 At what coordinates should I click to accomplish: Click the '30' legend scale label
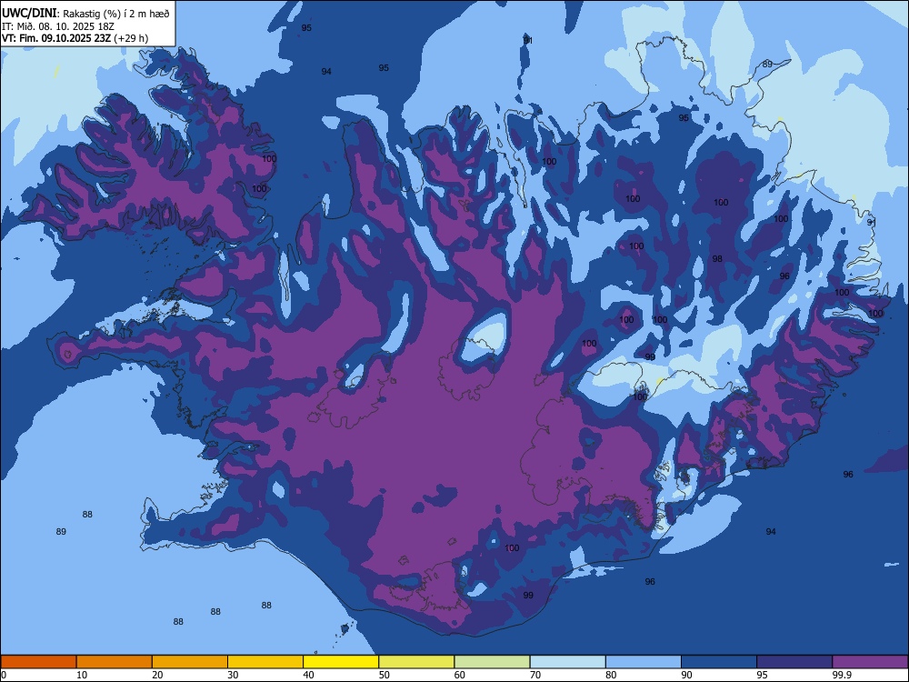tap(233, 675)
